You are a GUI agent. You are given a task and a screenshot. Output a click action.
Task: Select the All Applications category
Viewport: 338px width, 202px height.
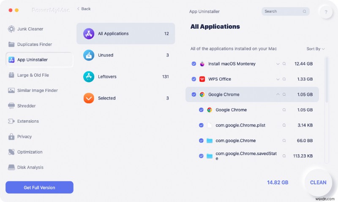pos(125,34)
